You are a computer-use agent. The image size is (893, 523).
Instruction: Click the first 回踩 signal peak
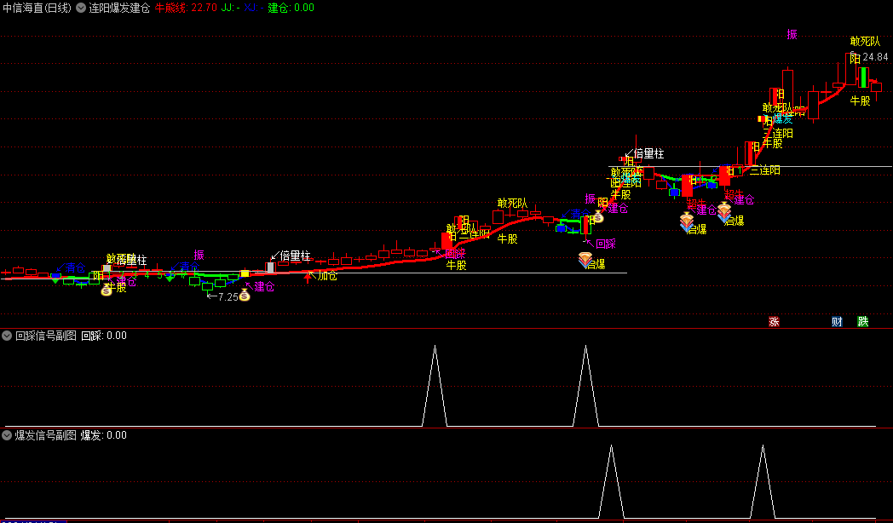(x=435, y=346)
